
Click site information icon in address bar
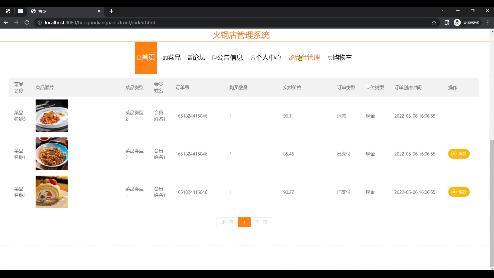pos(40,23)
